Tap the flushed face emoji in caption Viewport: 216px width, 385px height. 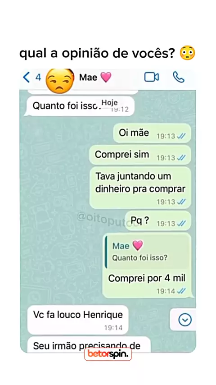click(187, 53)
